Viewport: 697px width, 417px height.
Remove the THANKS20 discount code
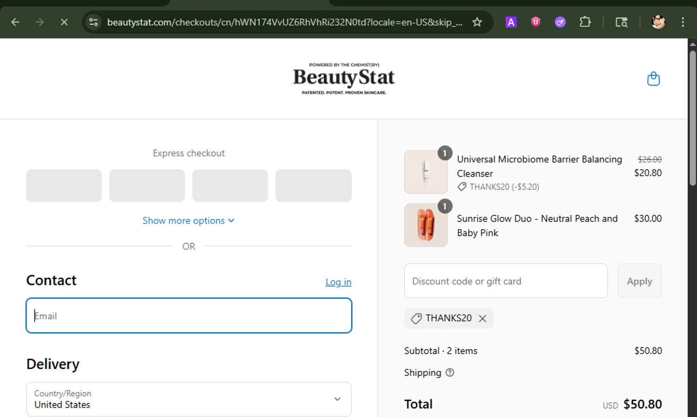coord(482,318)
